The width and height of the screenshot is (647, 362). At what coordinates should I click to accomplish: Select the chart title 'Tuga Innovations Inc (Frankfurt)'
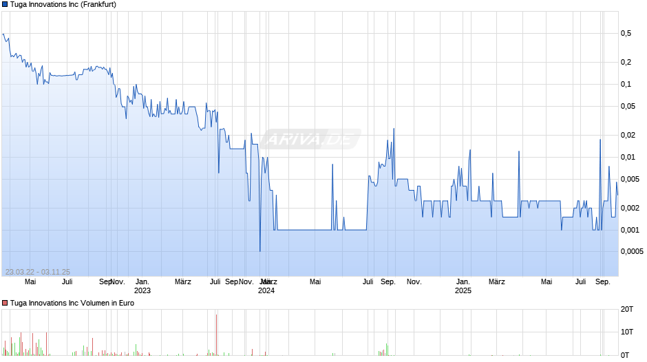[x=63, y=5]
